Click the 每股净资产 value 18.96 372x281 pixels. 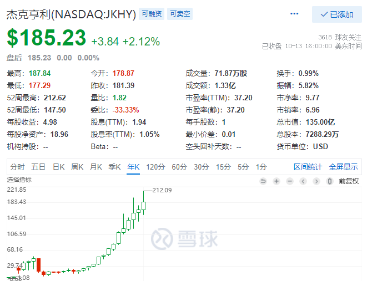(59, 134)
